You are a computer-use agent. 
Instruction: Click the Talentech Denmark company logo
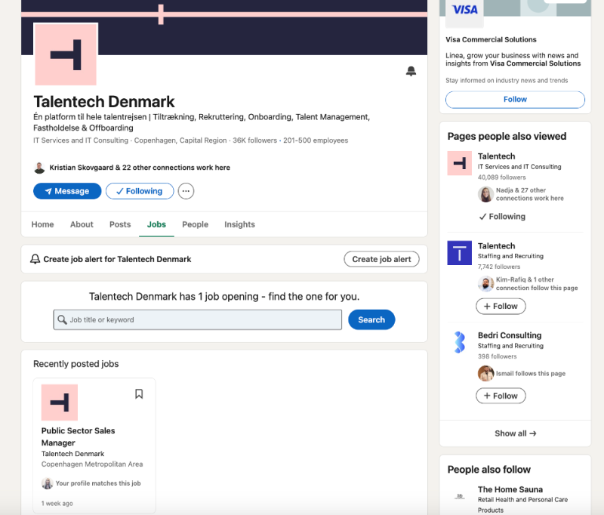(66, 54)
